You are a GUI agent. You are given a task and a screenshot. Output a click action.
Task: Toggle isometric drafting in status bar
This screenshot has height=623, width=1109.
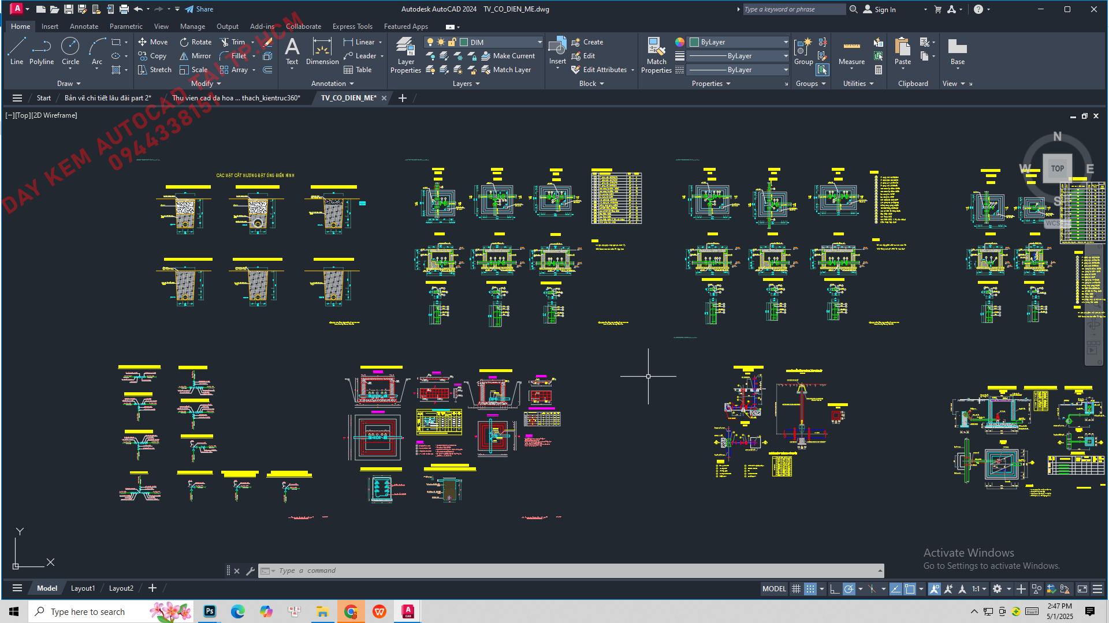tap(872, 589)
